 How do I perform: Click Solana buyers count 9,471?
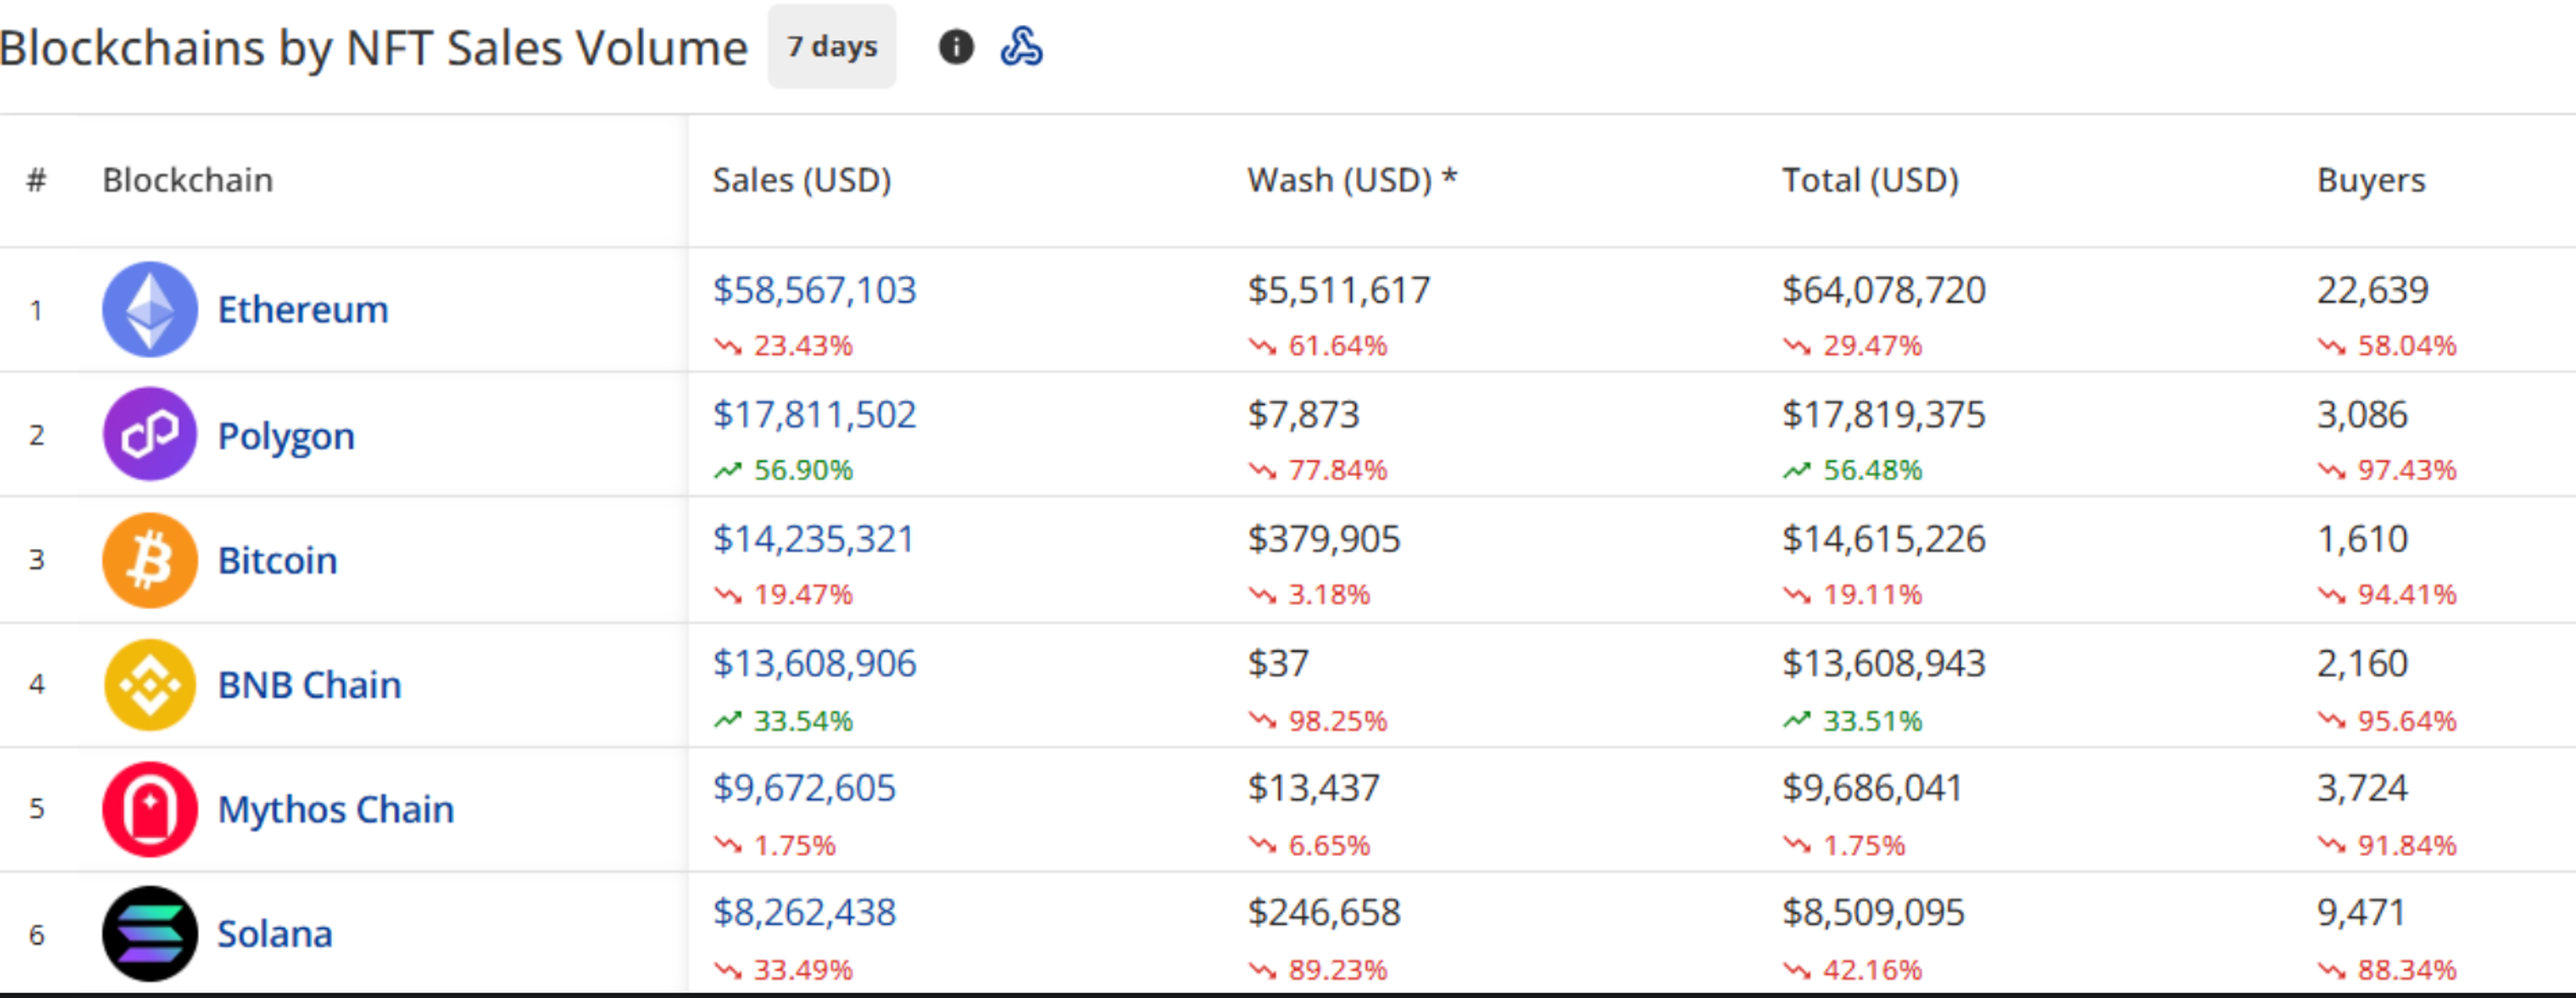(x=2361, y=913)
